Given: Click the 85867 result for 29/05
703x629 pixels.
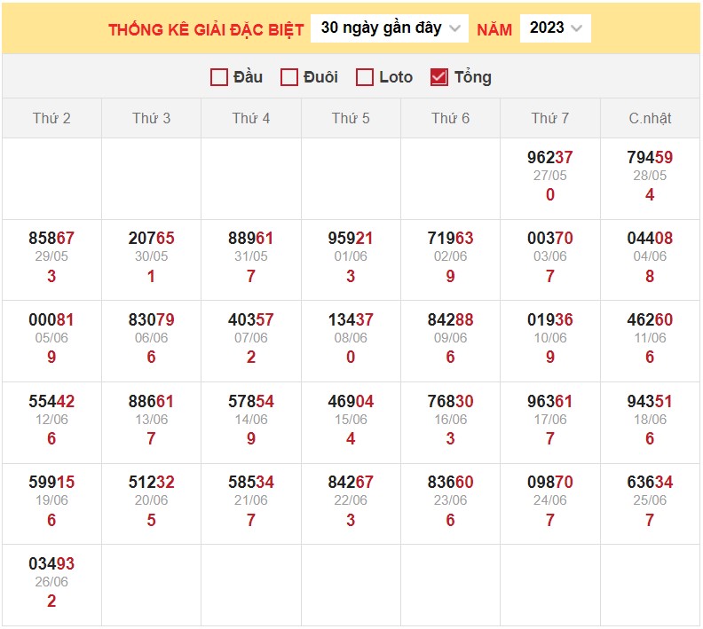Looking at the screenshot, I should click(51, 239).
